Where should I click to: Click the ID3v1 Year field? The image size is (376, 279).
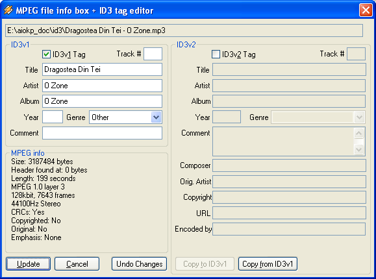pos(53,117)
